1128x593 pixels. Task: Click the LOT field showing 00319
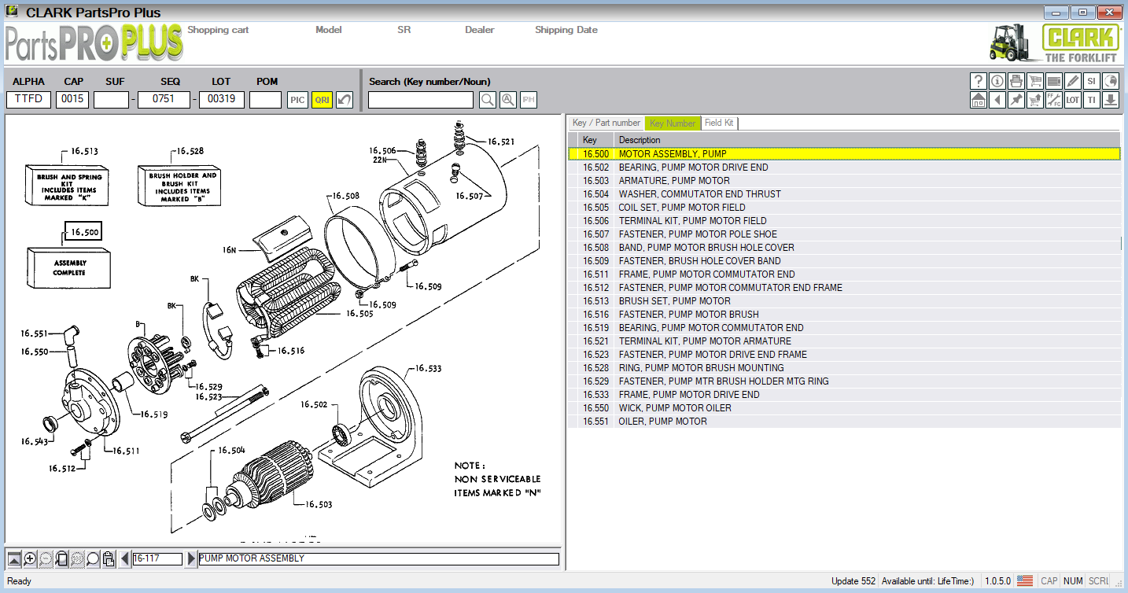(x=221, y=100)
